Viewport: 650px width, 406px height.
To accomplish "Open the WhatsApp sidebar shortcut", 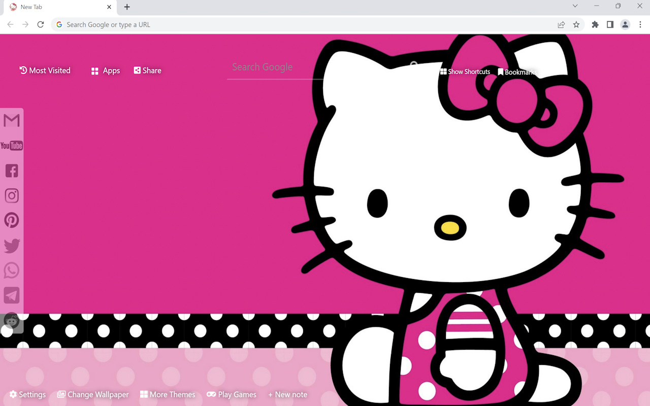I will tap(12, 270).
